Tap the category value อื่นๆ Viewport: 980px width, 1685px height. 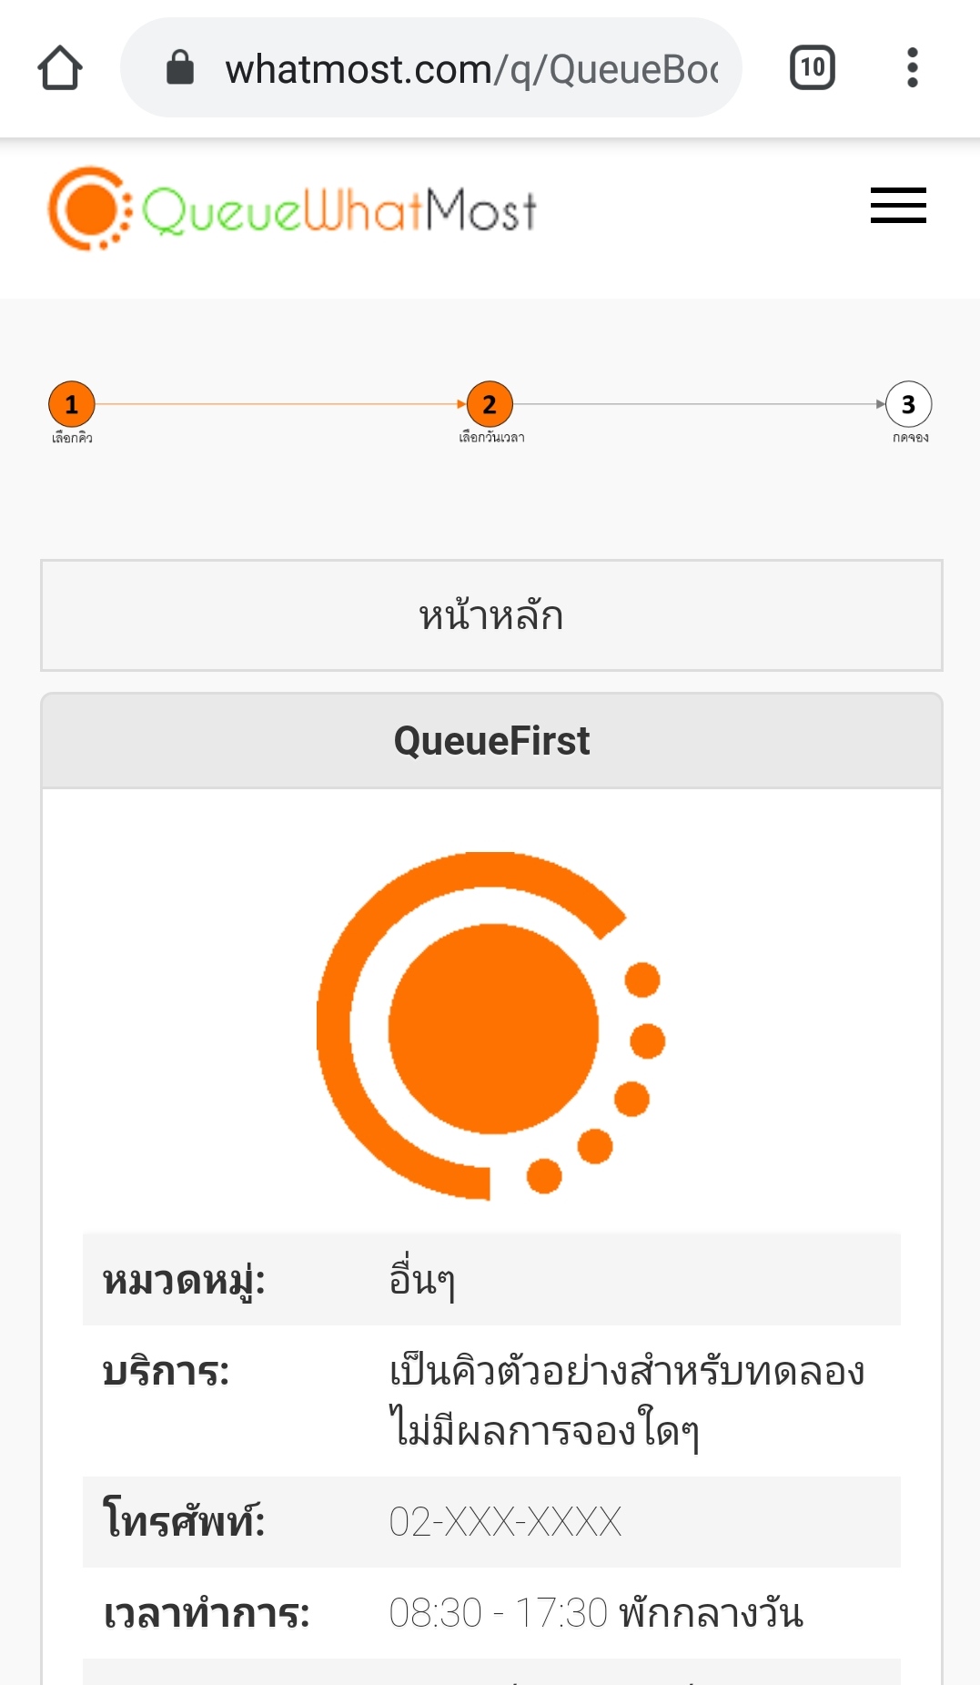click(x=421, y=1280)
